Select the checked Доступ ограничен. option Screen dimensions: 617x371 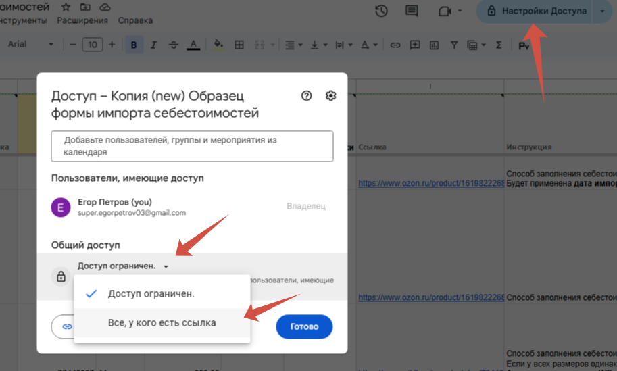[x=162, y=294]
